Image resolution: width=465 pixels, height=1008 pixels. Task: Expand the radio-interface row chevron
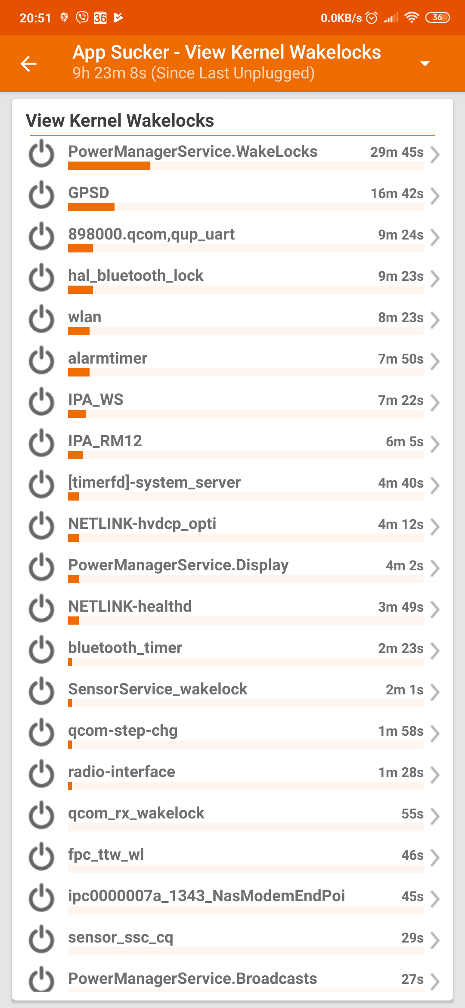pyautogui.click(x=435, y=775)
